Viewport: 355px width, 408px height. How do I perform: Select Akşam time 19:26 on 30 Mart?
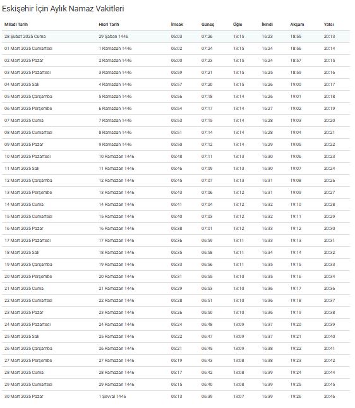[296, 396]
